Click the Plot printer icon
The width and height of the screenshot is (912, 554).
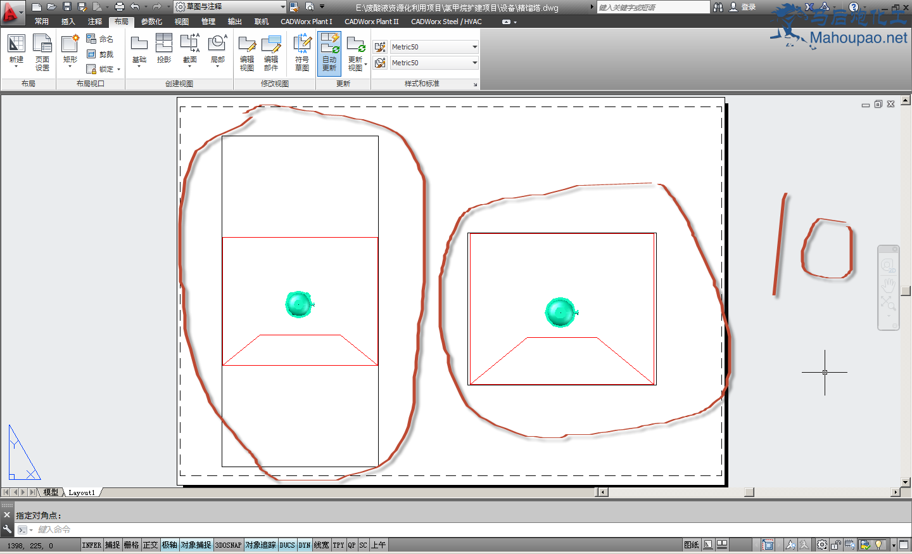tap(119, 7)
